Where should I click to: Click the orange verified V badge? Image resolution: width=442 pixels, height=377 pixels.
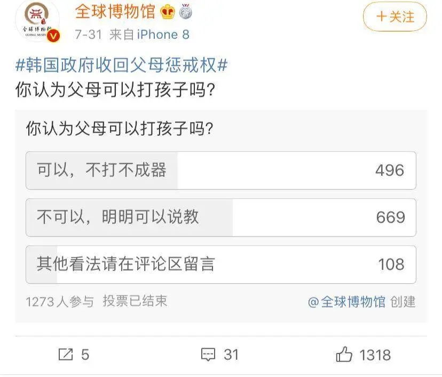coord(54,36)
